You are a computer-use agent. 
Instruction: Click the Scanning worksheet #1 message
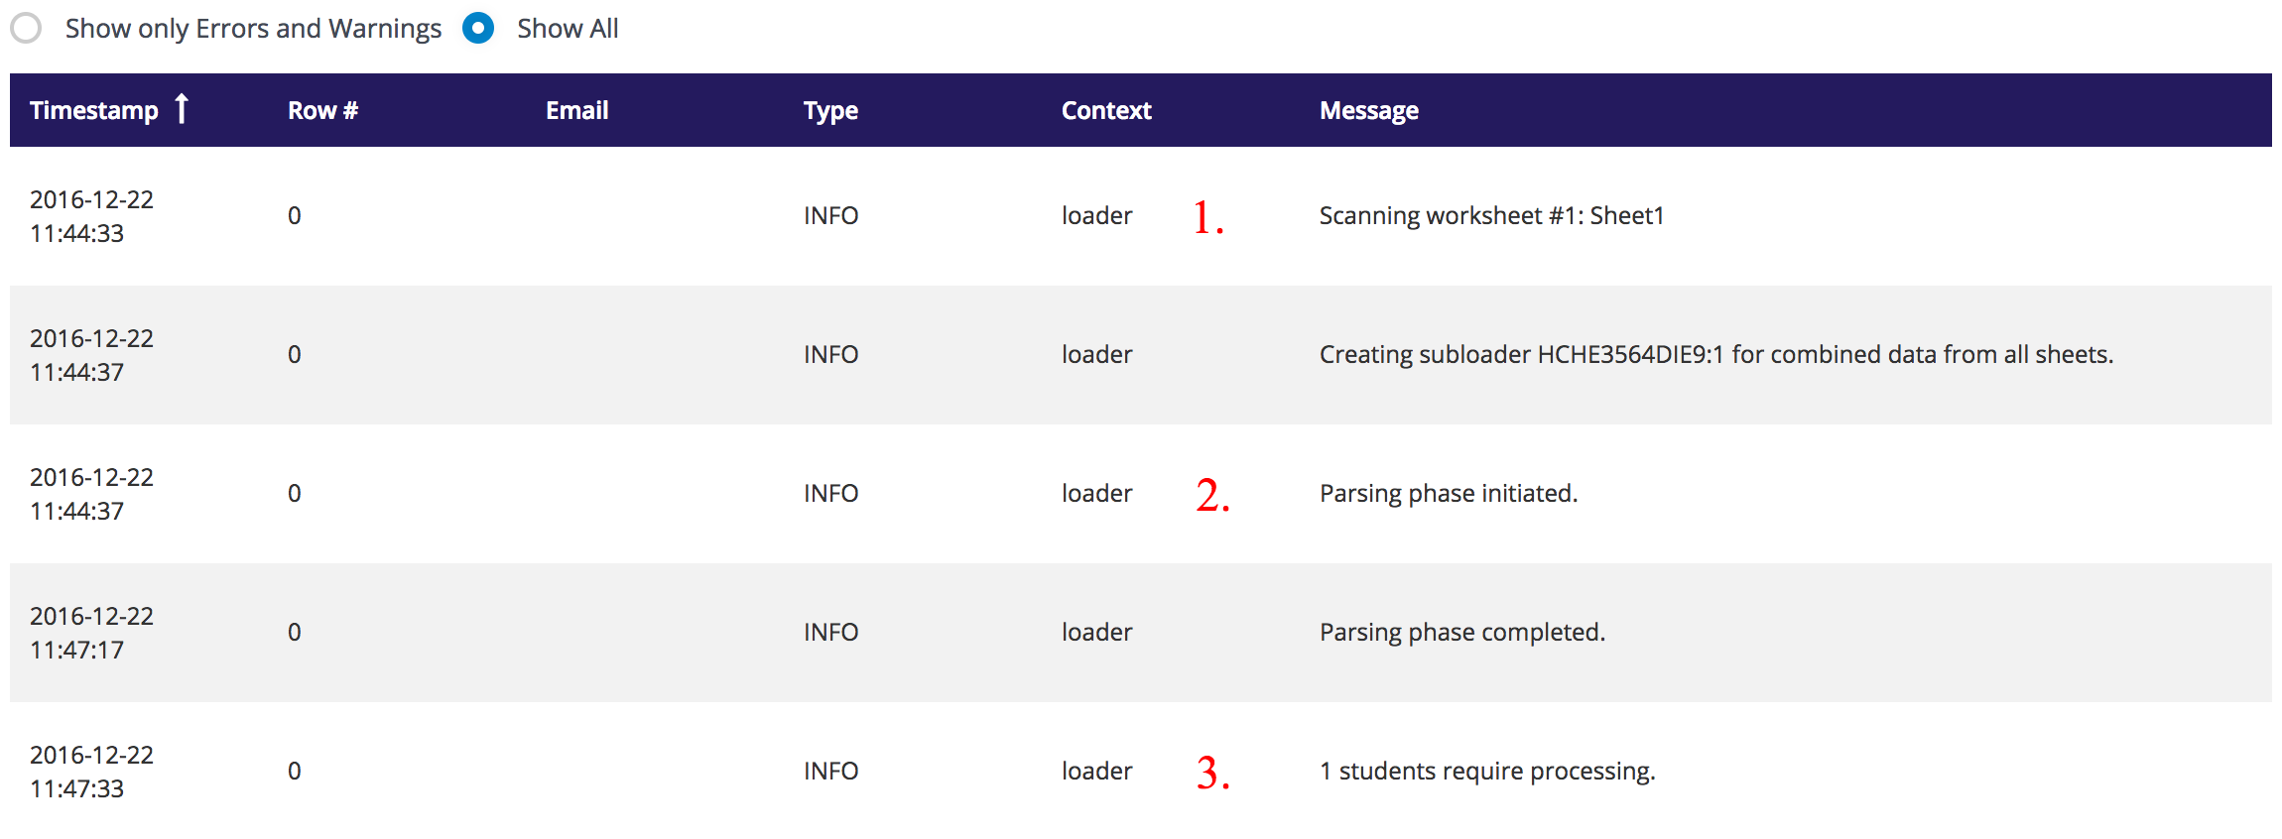(1491, 215)
